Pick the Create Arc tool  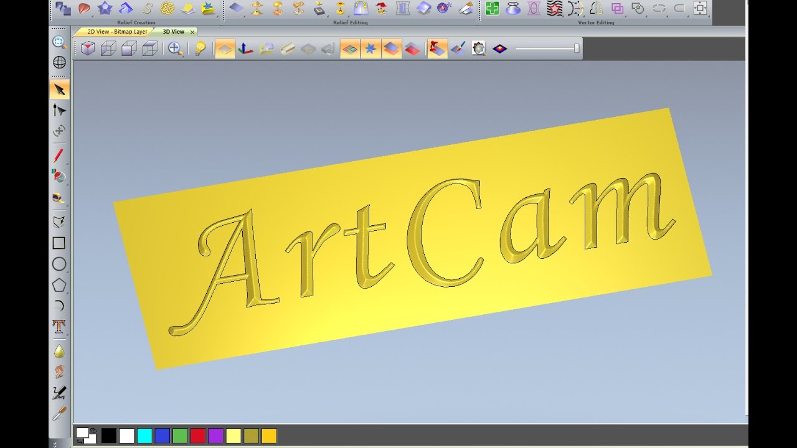click(x=59, y=306)
